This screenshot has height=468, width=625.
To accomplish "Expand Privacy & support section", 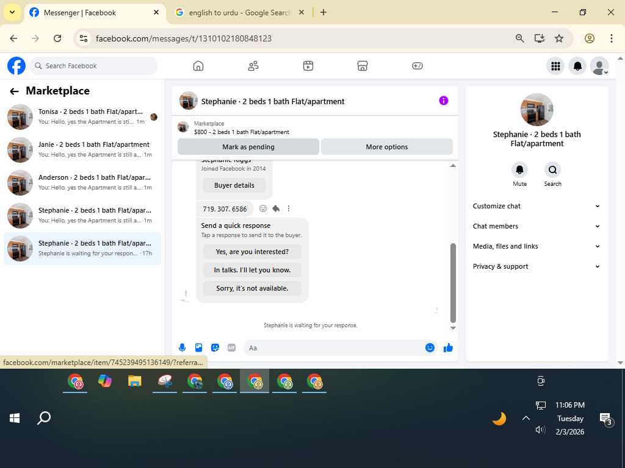I will click(x=536, y=266).
